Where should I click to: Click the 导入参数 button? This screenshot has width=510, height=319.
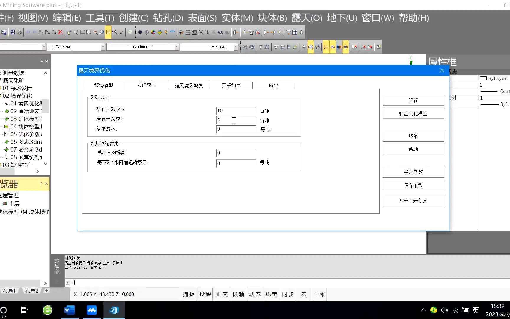point(413,172)
